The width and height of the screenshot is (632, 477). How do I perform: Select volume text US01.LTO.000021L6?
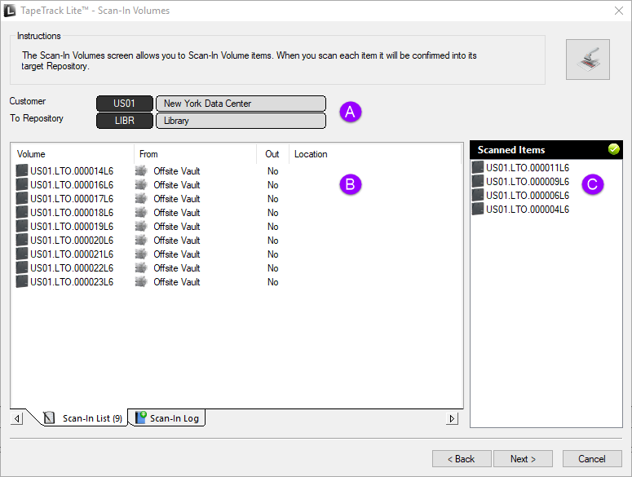pos(72,254)
